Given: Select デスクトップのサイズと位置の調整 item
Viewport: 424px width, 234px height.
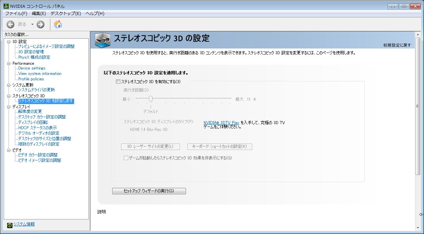Looking at the screenshot, I should click(45, 139).
